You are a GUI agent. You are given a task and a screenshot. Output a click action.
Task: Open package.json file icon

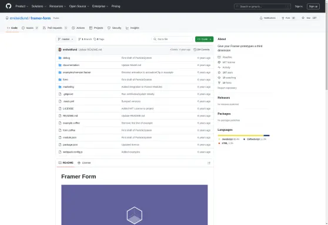[60, 145]
